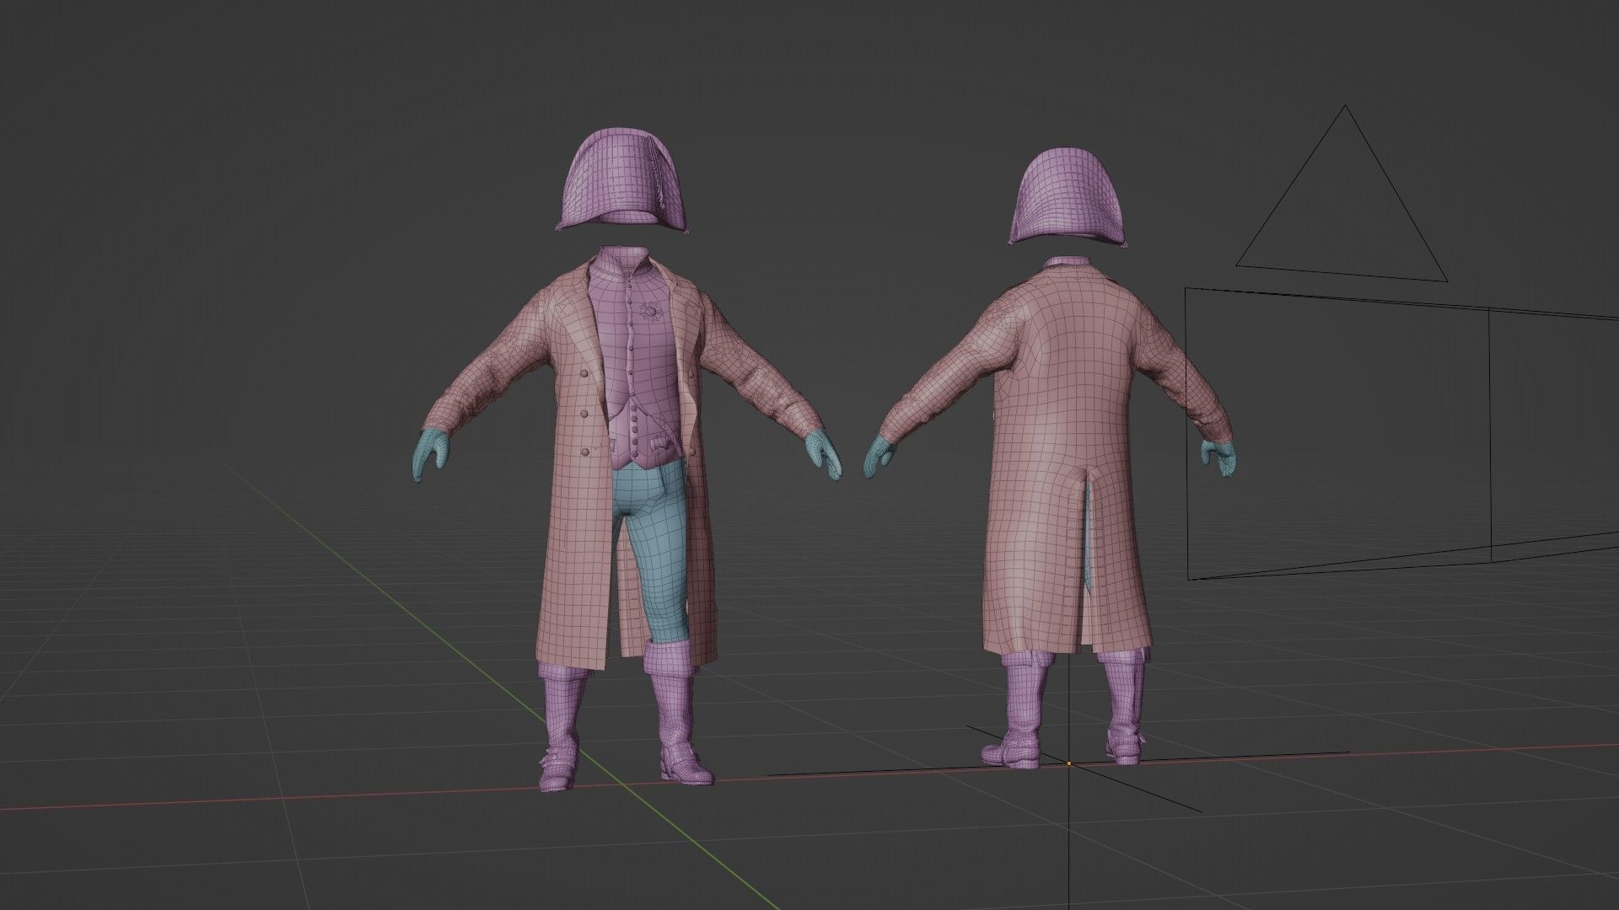Select the bicorne hat on front-facing model
The width and height of the screenshot is (1619, 910).
(x=622, y=179)
